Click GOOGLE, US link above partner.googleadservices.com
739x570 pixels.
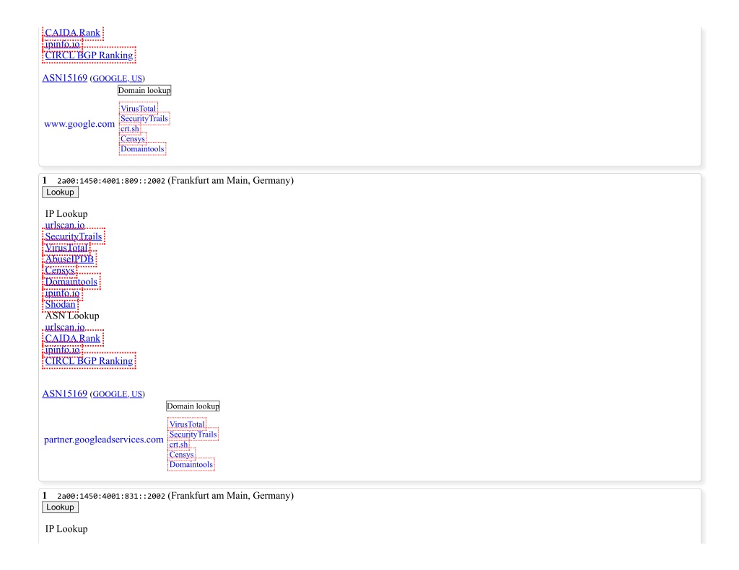pyautogui.click(x=118, y=394)
